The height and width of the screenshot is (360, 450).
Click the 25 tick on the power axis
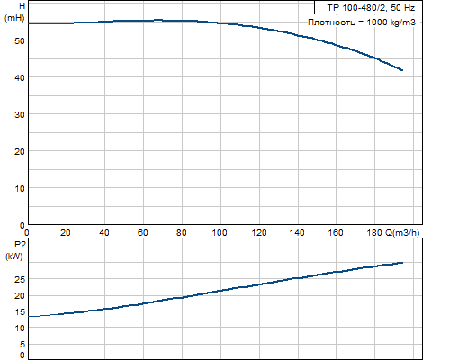pos(20,280)
